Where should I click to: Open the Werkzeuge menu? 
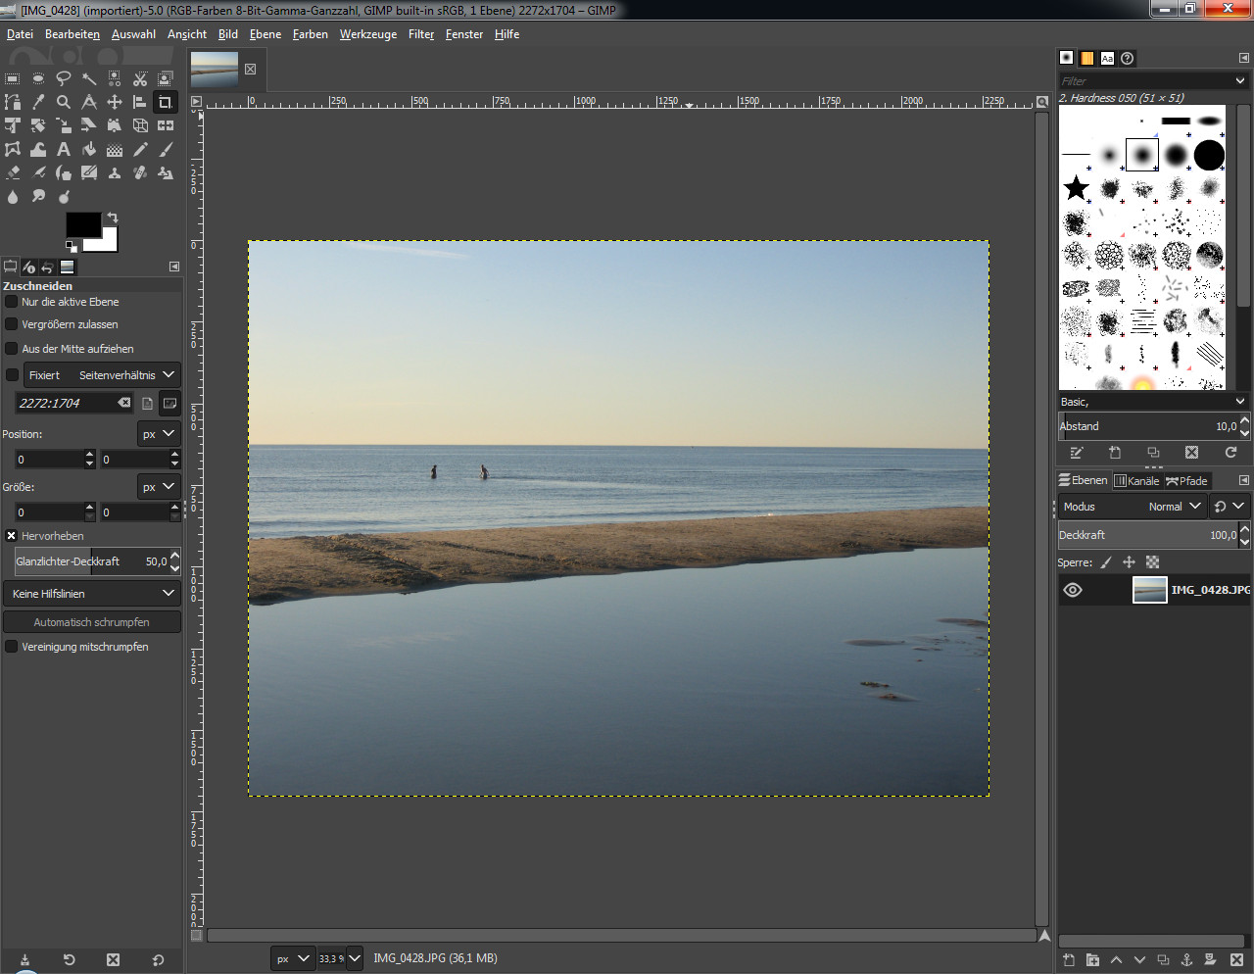368,34
